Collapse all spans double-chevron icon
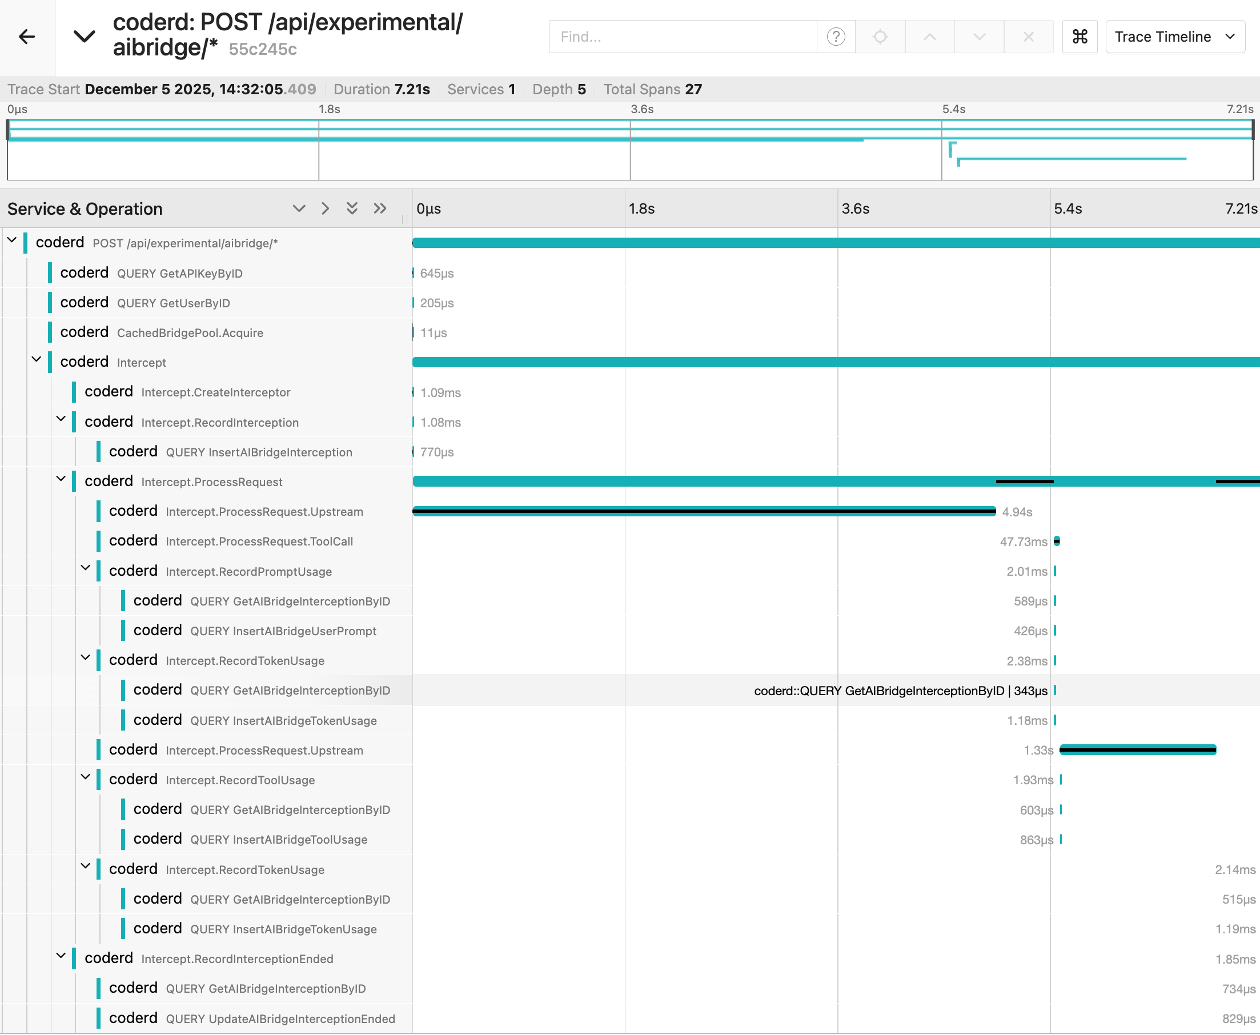This screenshot has height=1035, width=1260. [352, 208]
